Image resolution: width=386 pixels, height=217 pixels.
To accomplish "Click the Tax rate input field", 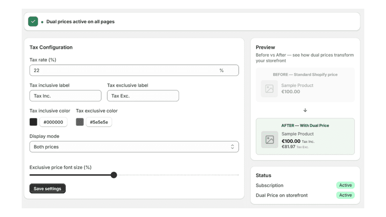I will [134, 70].
